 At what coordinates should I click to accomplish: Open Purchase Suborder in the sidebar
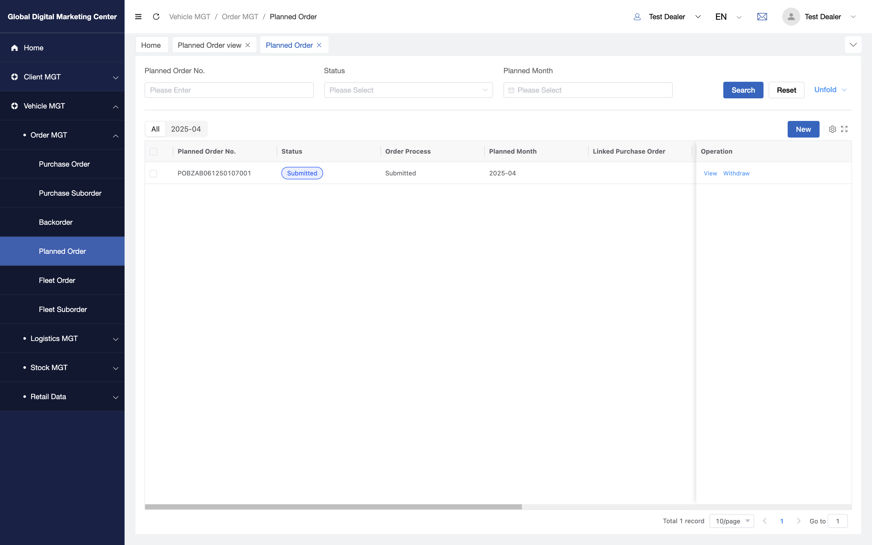62,193
